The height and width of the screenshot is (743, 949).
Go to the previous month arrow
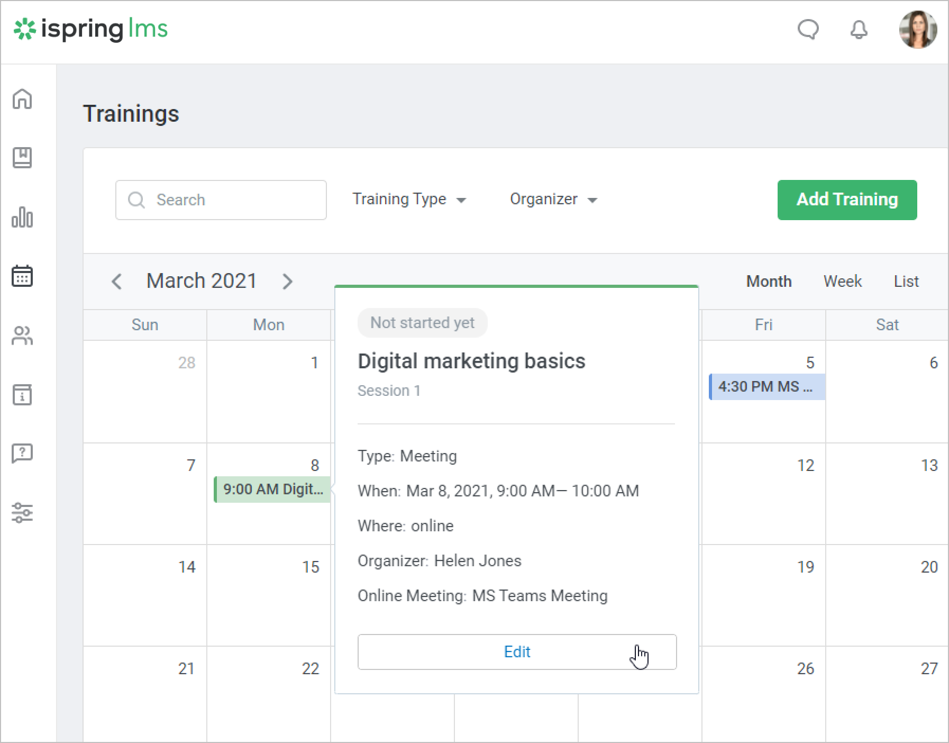(117, 282)
